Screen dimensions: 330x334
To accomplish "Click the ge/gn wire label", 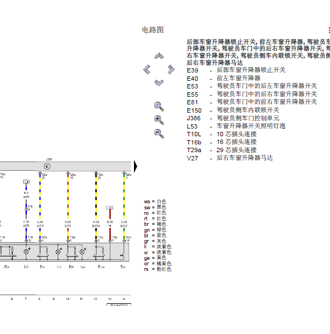I will click(124, 226).
